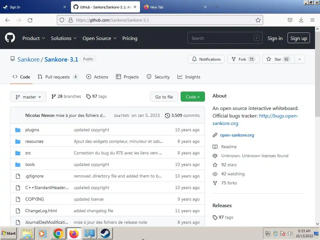Open a new browser tab with plus
This screenshot has height=240, width=320.
point(217,7)
